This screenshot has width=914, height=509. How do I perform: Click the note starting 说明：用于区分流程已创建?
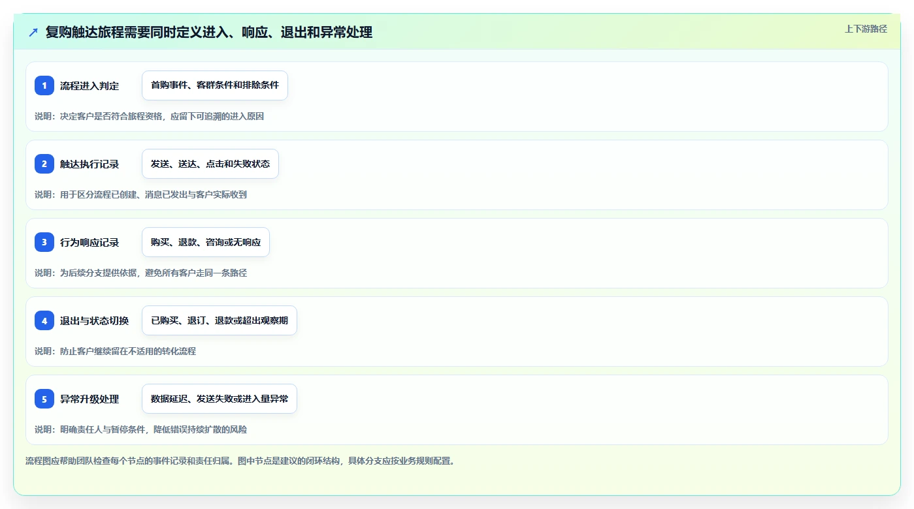(x=140, y=194)
